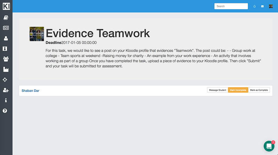The width and height of the screenshot is (278, 155).
Task: Click the badge icon in sidebar
Action: tap(5, 49)
